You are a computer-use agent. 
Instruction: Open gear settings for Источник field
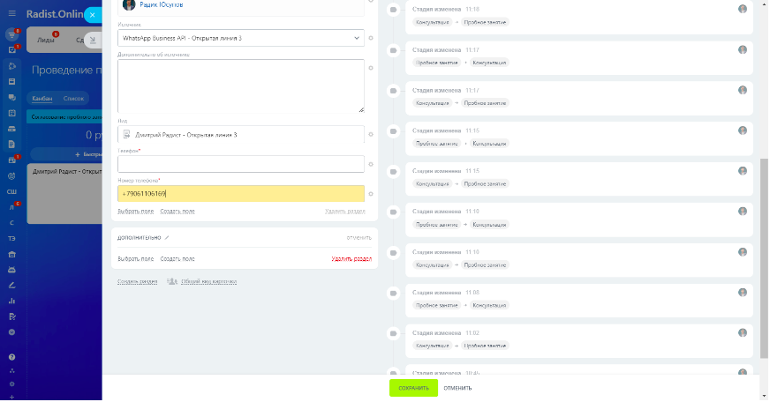click(371, 38)
